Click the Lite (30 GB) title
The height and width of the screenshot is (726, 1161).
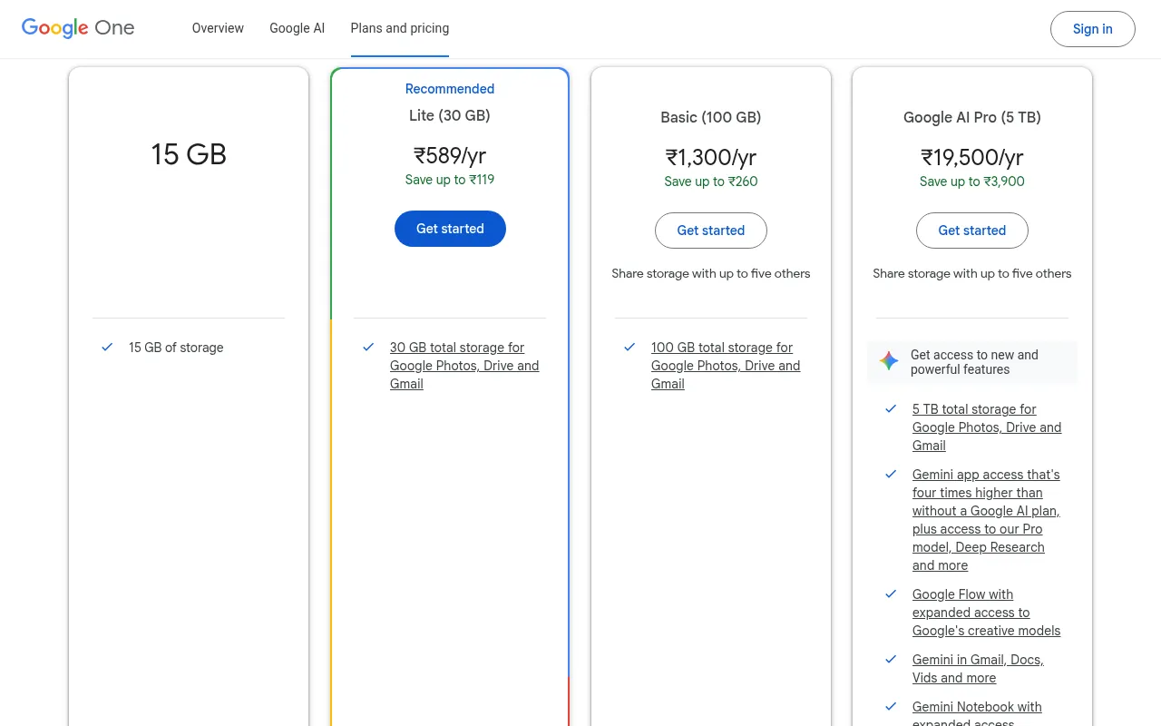point(450,115)
